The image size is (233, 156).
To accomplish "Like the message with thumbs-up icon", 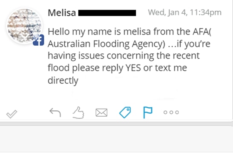I will (78, 113).
